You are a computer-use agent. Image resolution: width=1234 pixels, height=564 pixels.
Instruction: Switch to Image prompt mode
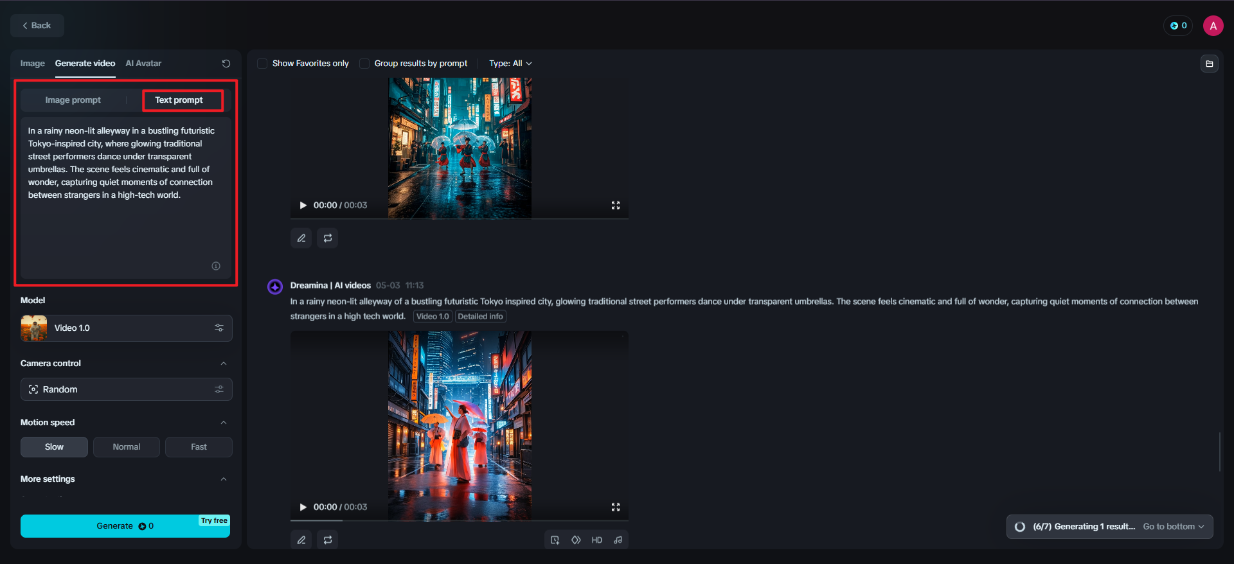73,100
